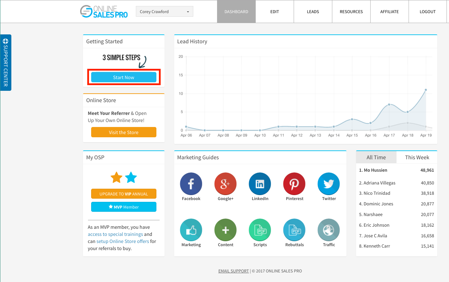Viewport: 449px width, 282px height.
Task: Click the Start Now button
Action: (x=124, y=77)
